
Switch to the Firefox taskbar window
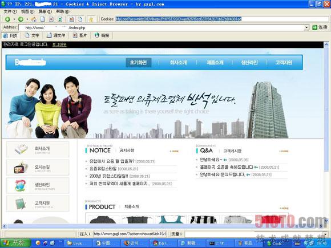(x=135, y=243)
